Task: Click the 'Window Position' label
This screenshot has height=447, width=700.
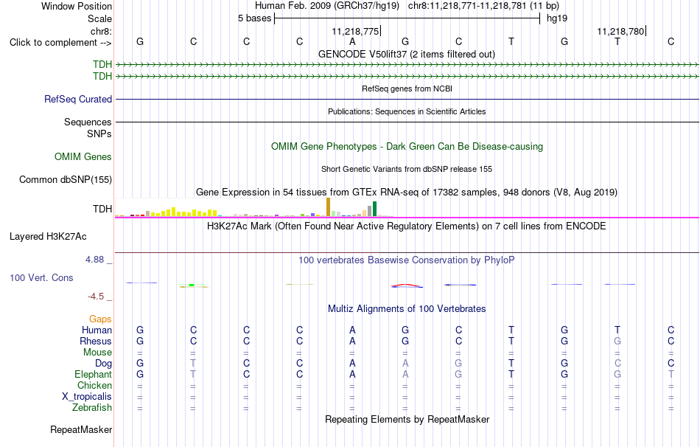Action: click(x=77, y=6)
